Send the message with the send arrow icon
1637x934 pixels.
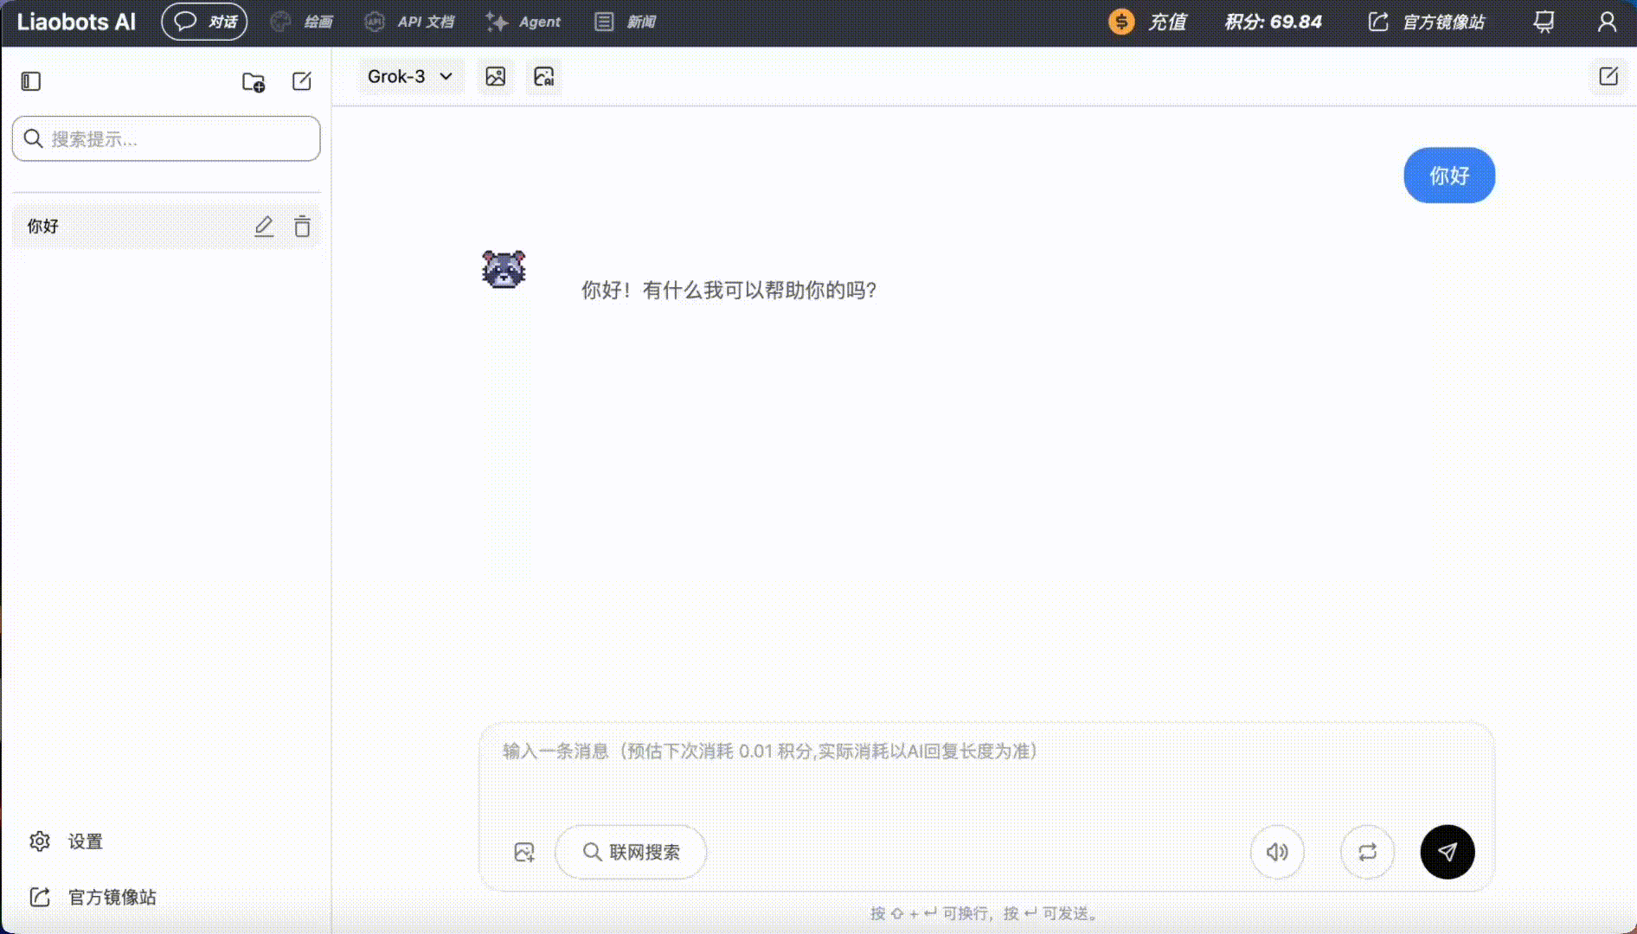point(1446,852)
